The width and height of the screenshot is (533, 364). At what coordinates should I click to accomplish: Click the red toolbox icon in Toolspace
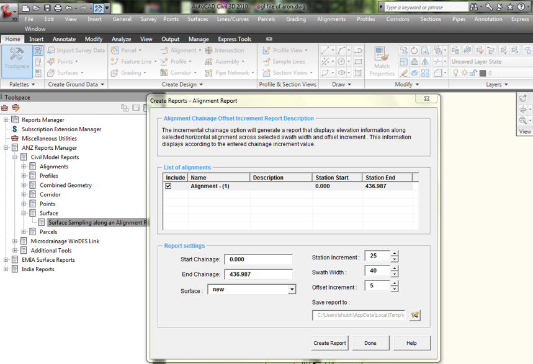(x=4, y=108)
